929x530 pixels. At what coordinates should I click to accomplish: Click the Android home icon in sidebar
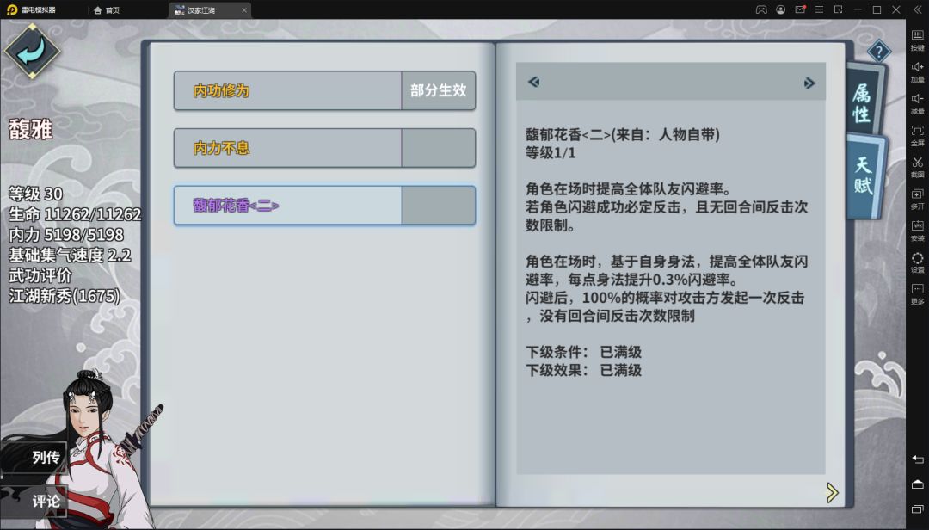pos(917,484)
